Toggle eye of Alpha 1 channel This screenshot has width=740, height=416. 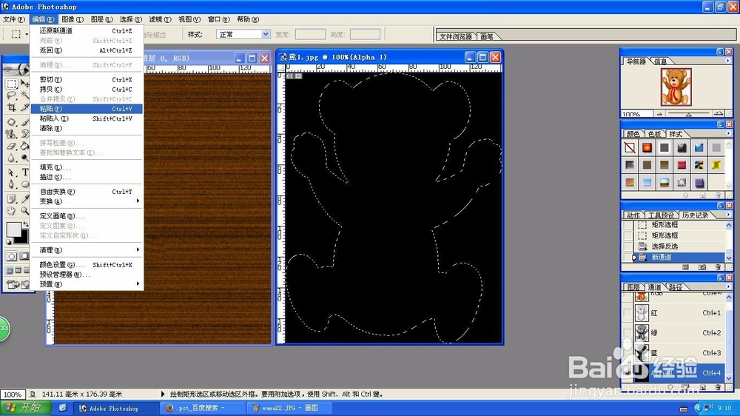(x=628, y=372)
